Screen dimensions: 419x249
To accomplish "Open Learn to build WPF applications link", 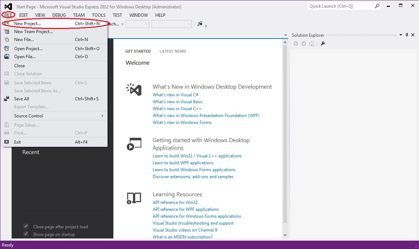I will tap(183, 163).
